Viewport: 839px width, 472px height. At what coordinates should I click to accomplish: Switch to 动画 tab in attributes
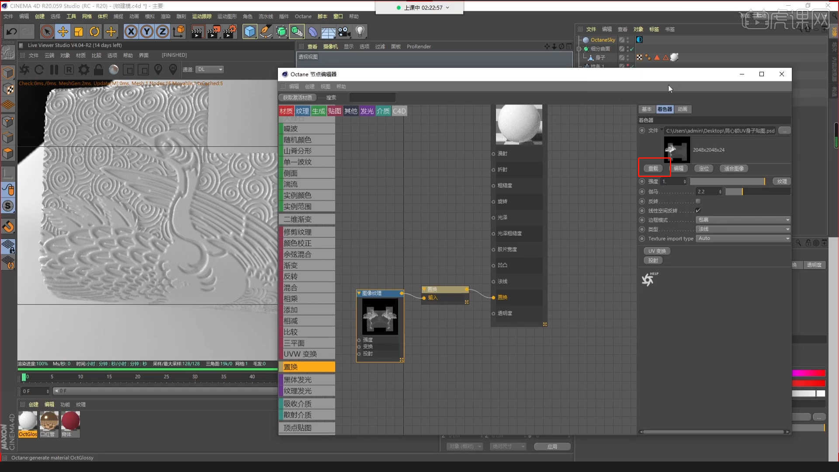click(683, 109)
